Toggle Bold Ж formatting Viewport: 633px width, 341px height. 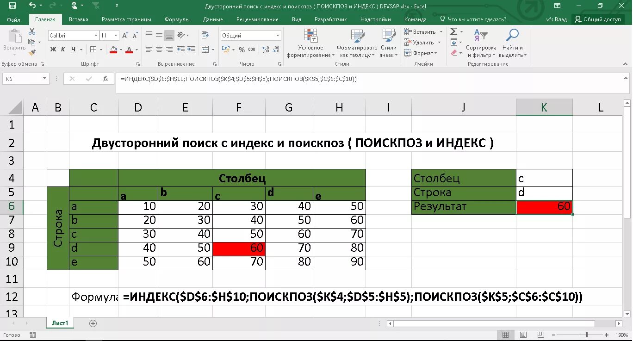point(53,50)
